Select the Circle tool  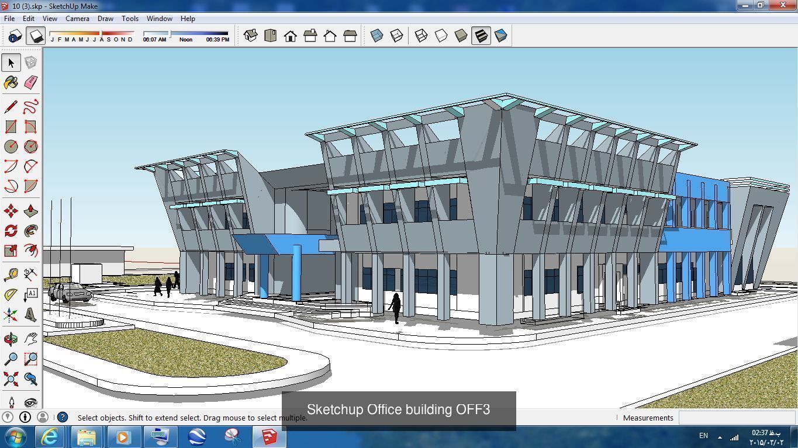[x=11, y=147]
